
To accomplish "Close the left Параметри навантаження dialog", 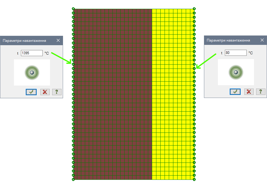I will pyautogui.click(x=58, y=40).
